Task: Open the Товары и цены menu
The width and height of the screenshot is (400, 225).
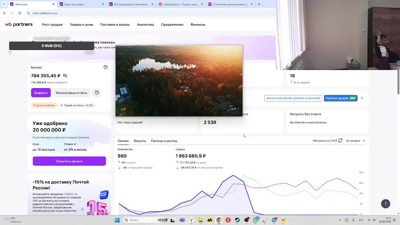Action: click(81, 24)
